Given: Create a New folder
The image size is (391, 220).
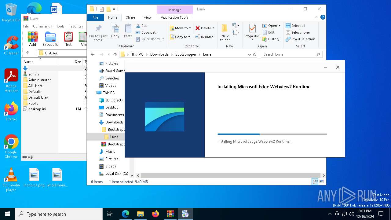Looking at the screenshot, I should tap(225, 33).
